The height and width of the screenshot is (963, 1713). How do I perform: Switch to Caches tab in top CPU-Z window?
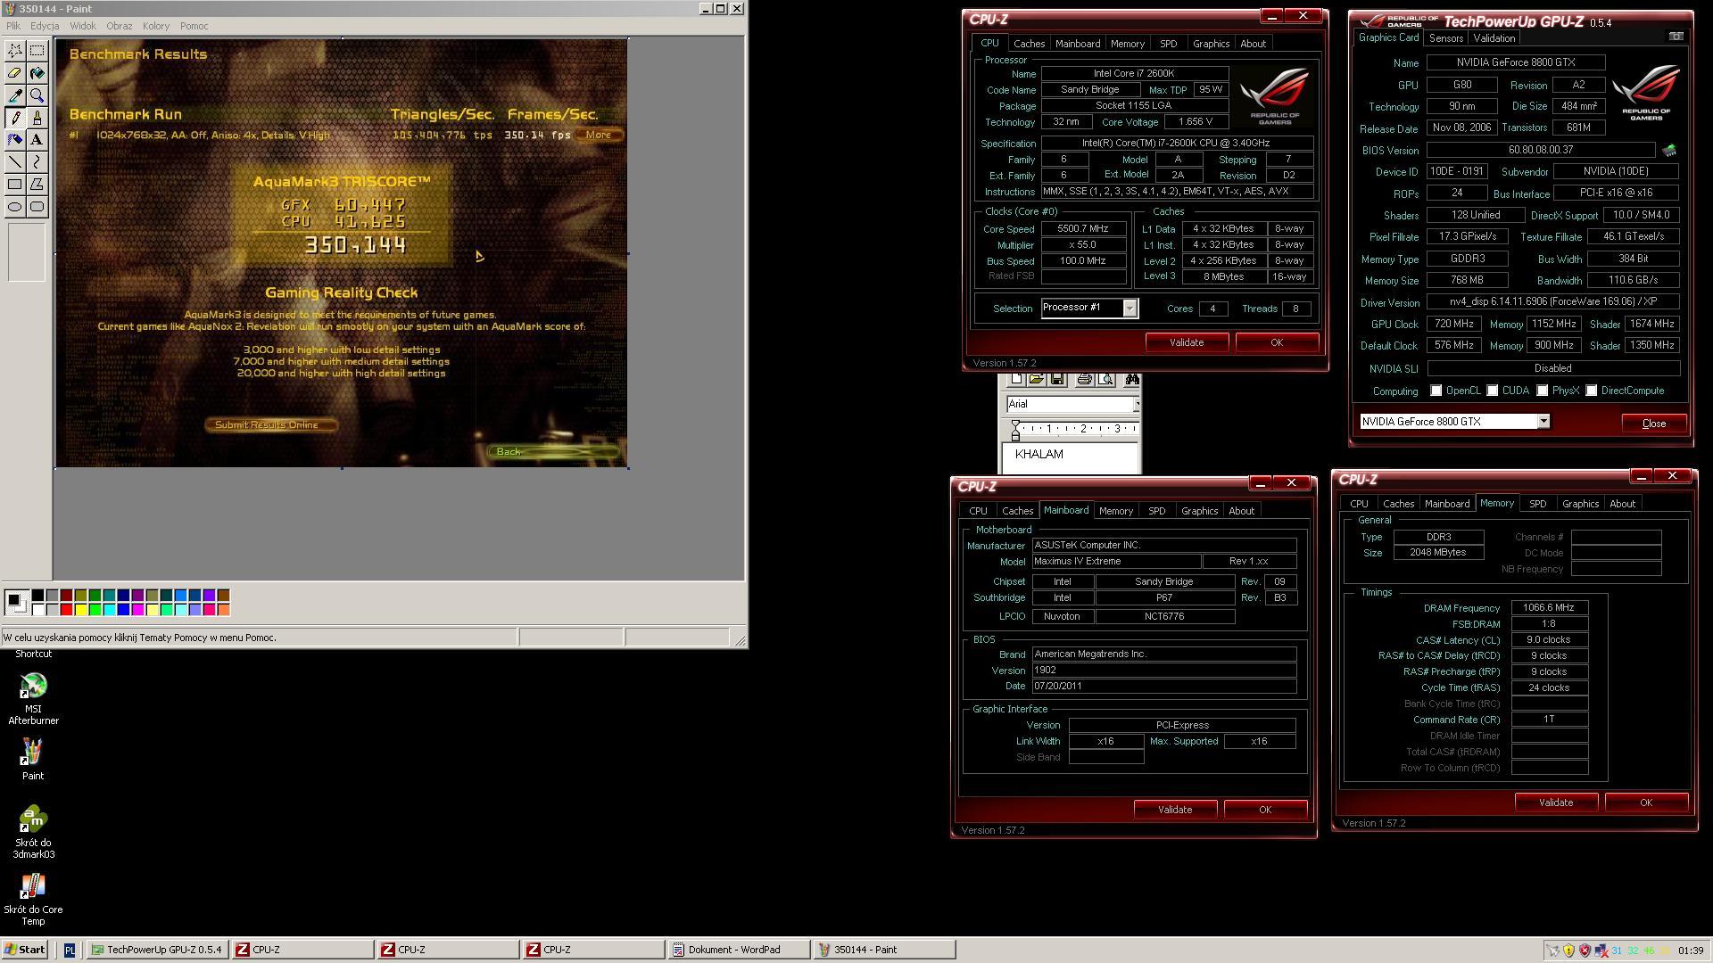point(1029,44)
